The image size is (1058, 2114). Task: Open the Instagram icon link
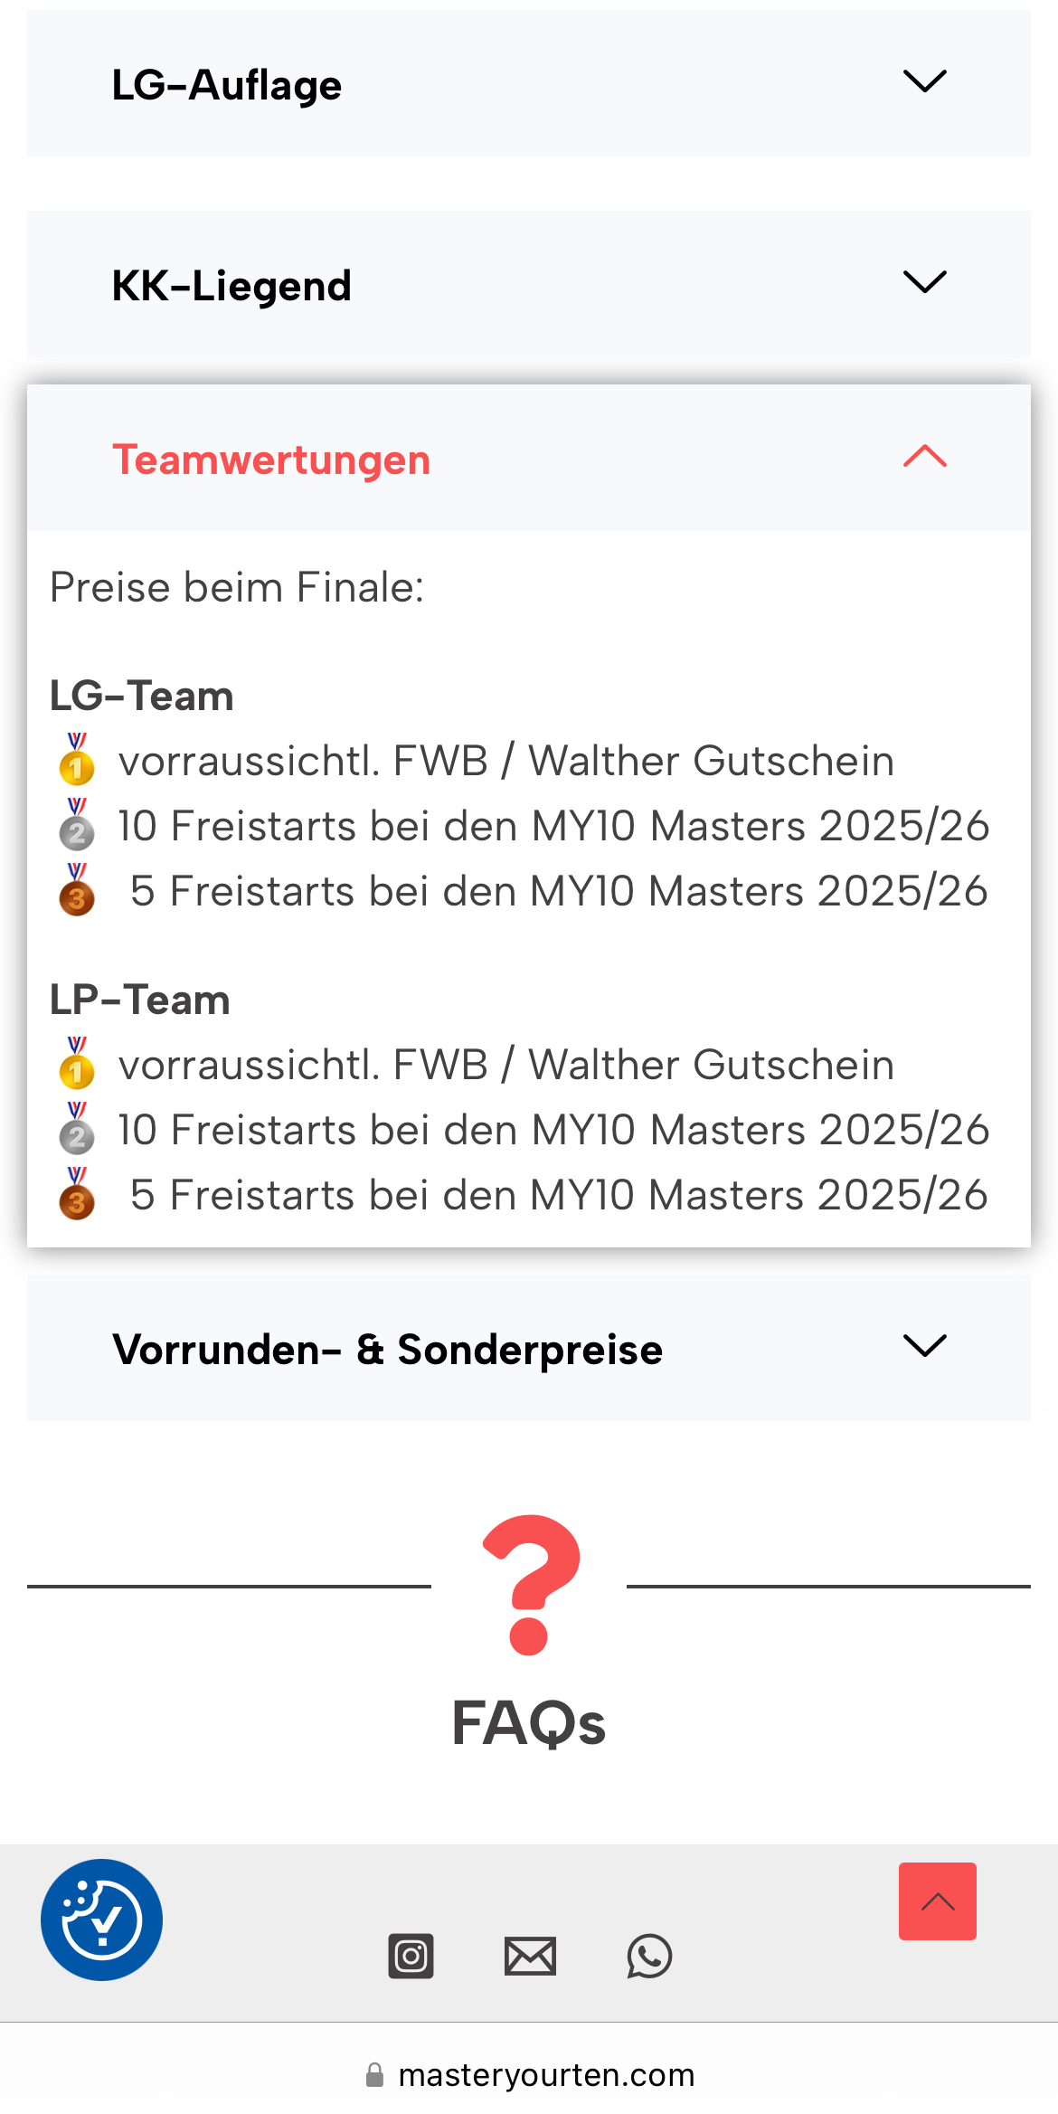coord(411,1956)
